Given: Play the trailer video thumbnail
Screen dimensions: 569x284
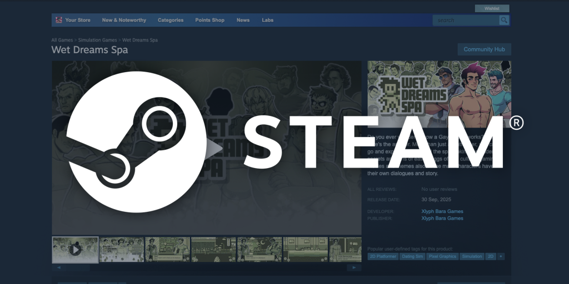Looking at the screenshot, I should [75, 250].
